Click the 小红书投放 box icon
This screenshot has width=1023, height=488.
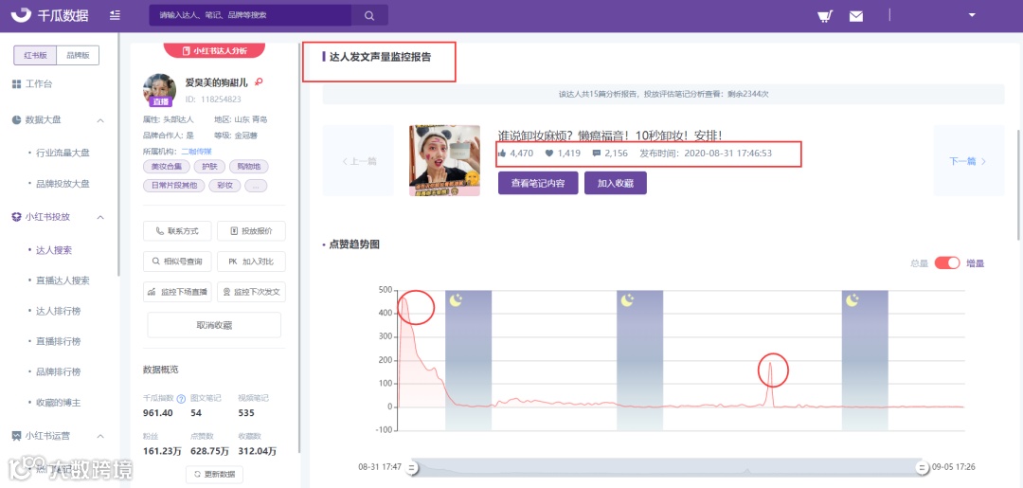[x=16, y=217]
